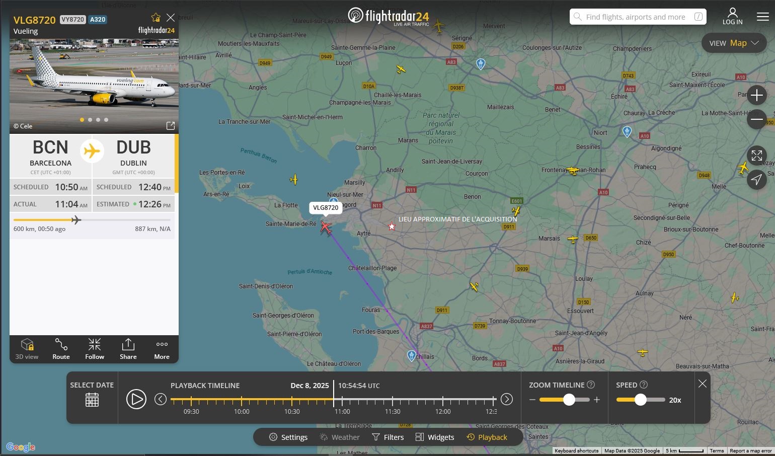Open Filters from bottom toolbar

click(x=387, y=437)
